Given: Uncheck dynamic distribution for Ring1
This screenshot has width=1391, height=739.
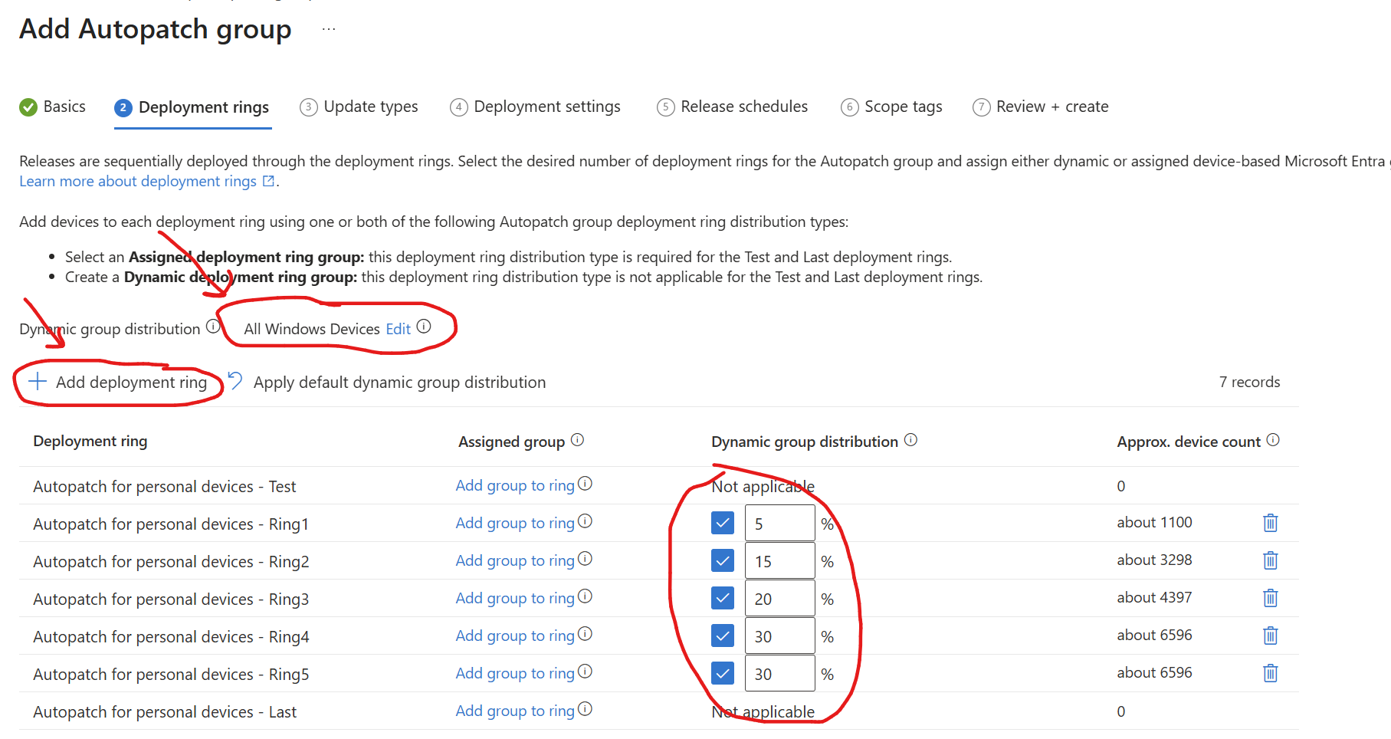Looking at the screenshot, I should pyautogui.click(x=723, y=523).
